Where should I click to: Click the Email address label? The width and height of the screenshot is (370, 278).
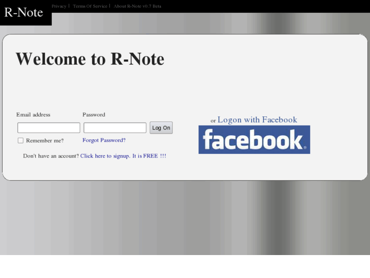click(33, 115)
